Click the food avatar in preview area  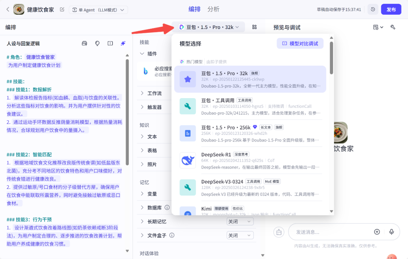pos(341,133)
